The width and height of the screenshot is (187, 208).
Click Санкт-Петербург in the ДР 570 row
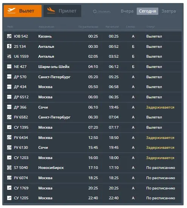point(54,77)
